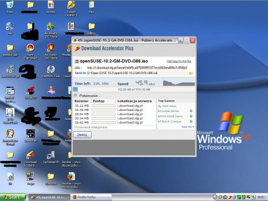Click the overall download progress bar

coord(134,90)
